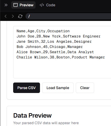Place cursor in the Charlie Wilson row
Image resolution: width=111 pixels, height=126 pixels.
pyautogui.click(x=61, y=57)
